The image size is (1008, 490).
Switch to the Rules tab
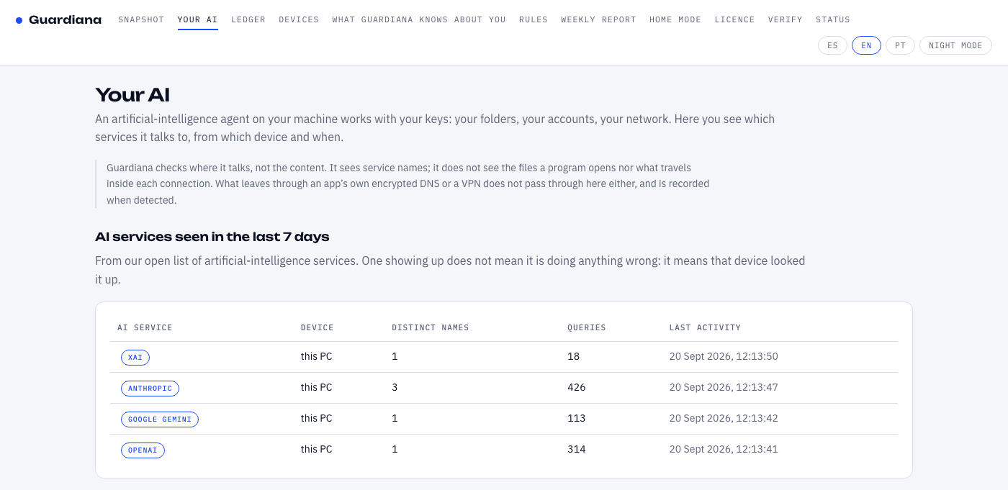click(x=534, y=20)
